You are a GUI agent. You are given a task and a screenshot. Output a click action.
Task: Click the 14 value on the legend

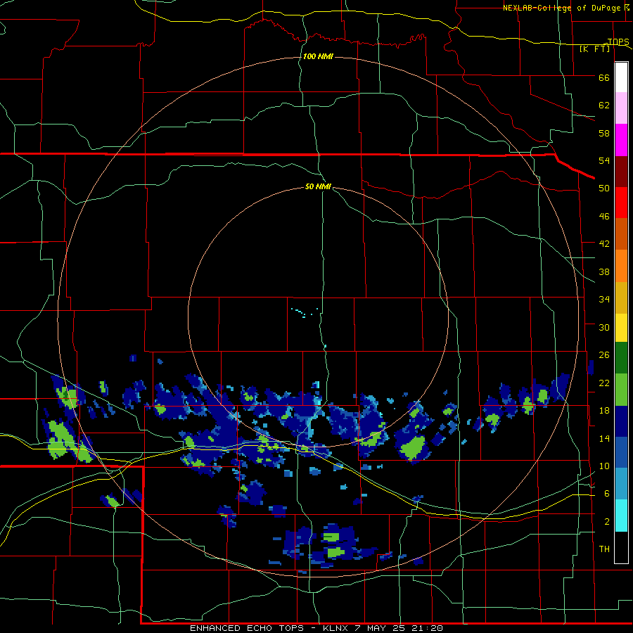(x=604, y=438)
